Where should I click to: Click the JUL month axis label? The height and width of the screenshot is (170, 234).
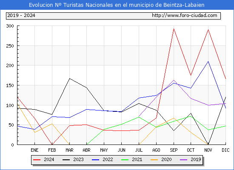(139, 150)
